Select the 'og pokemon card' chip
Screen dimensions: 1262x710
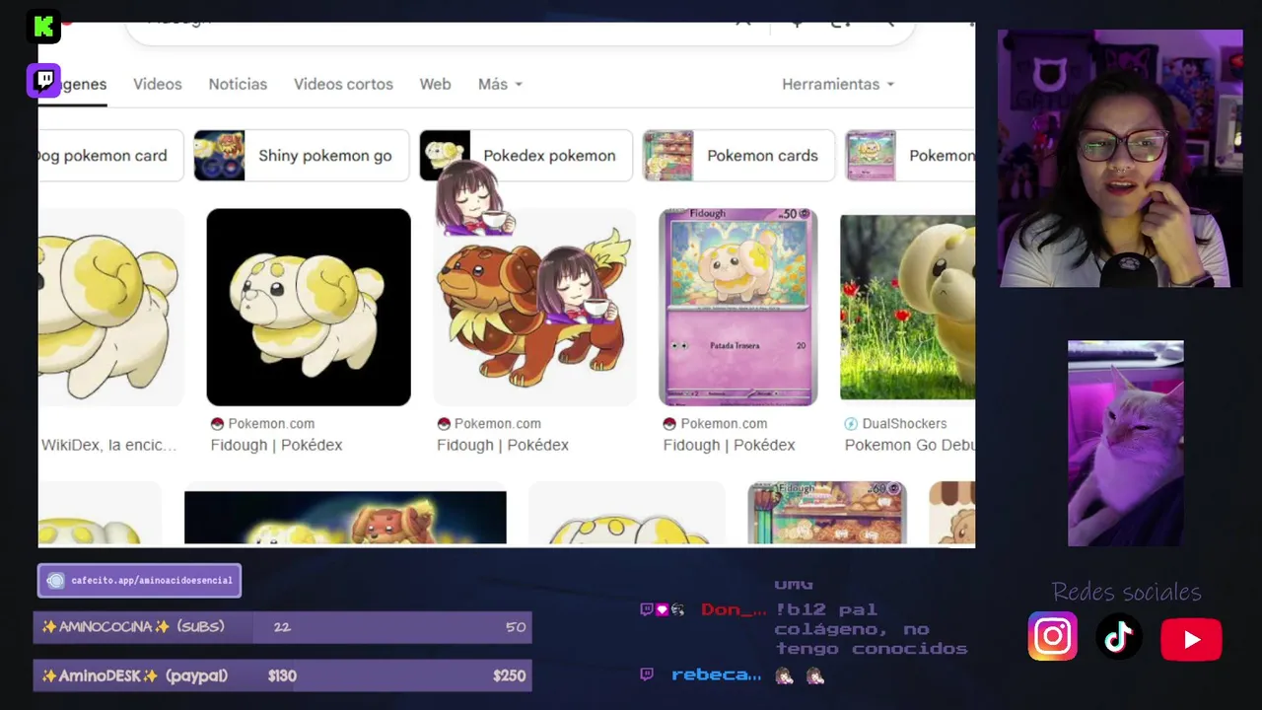(110, 156)
